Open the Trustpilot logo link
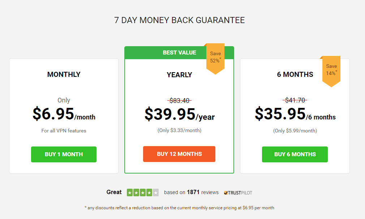The width and height of the screenshot is (365, 219). tap(238, 193)
